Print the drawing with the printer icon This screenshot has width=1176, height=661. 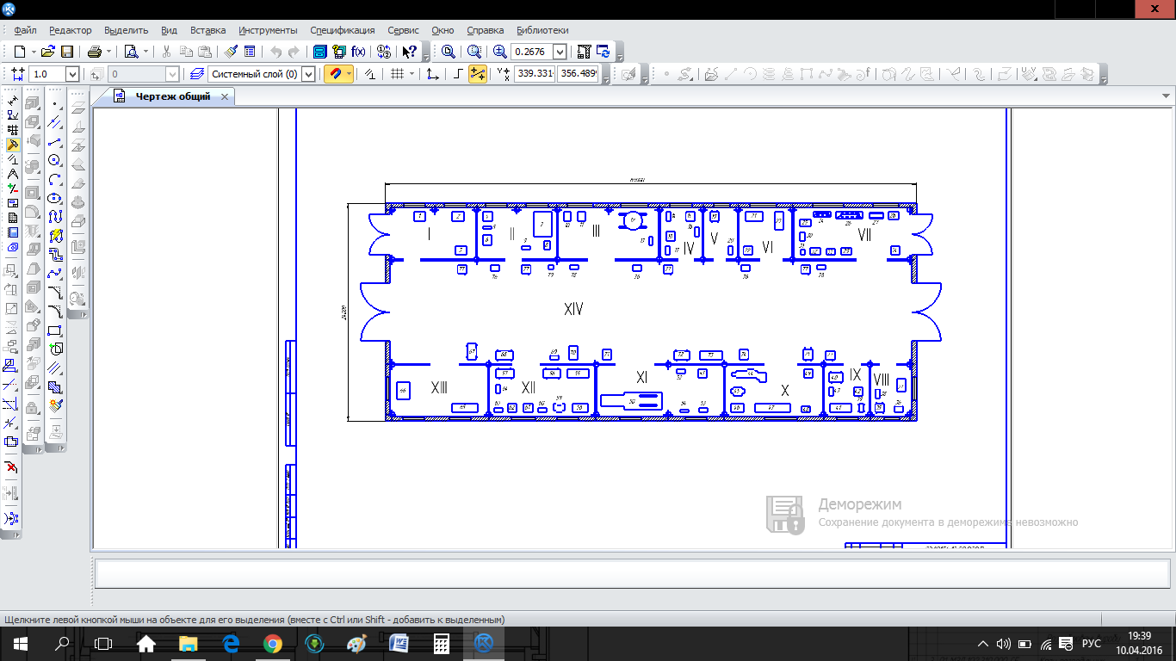(95, 52)
